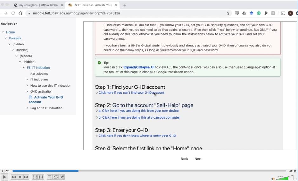
Task: Click the Back link
Action: pos(184,159)
